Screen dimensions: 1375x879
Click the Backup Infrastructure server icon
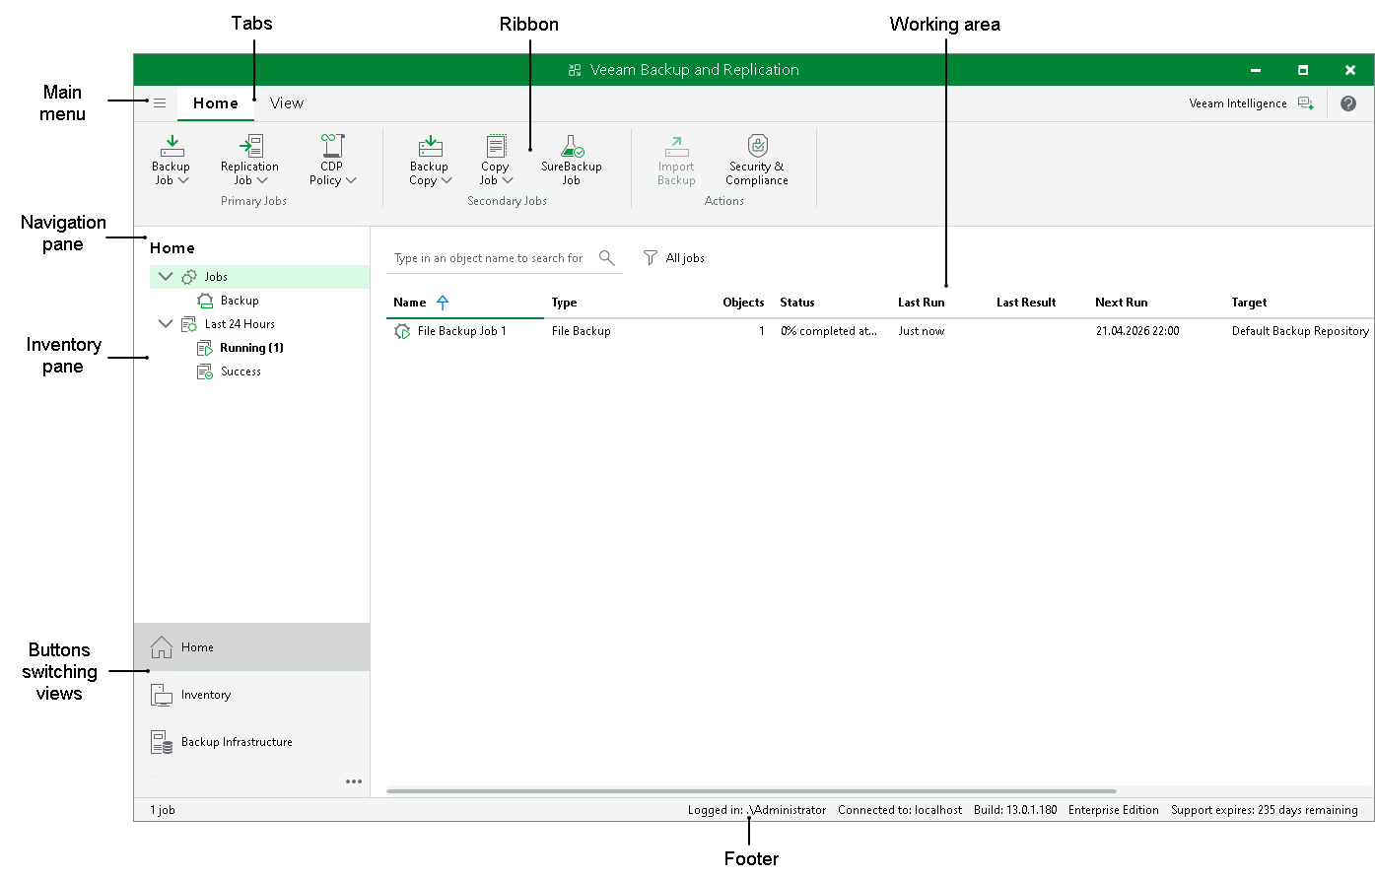162,742
